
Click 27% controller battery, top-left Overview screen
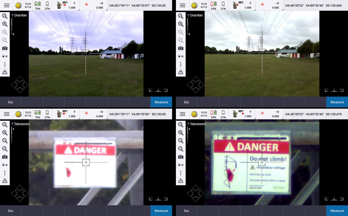click(47, 5)
